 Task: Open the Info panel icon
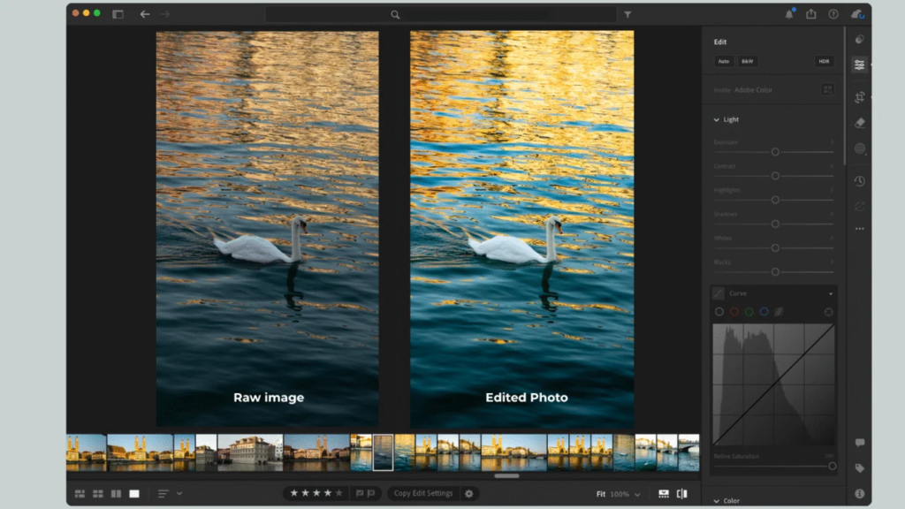click(x=859, y=494)
